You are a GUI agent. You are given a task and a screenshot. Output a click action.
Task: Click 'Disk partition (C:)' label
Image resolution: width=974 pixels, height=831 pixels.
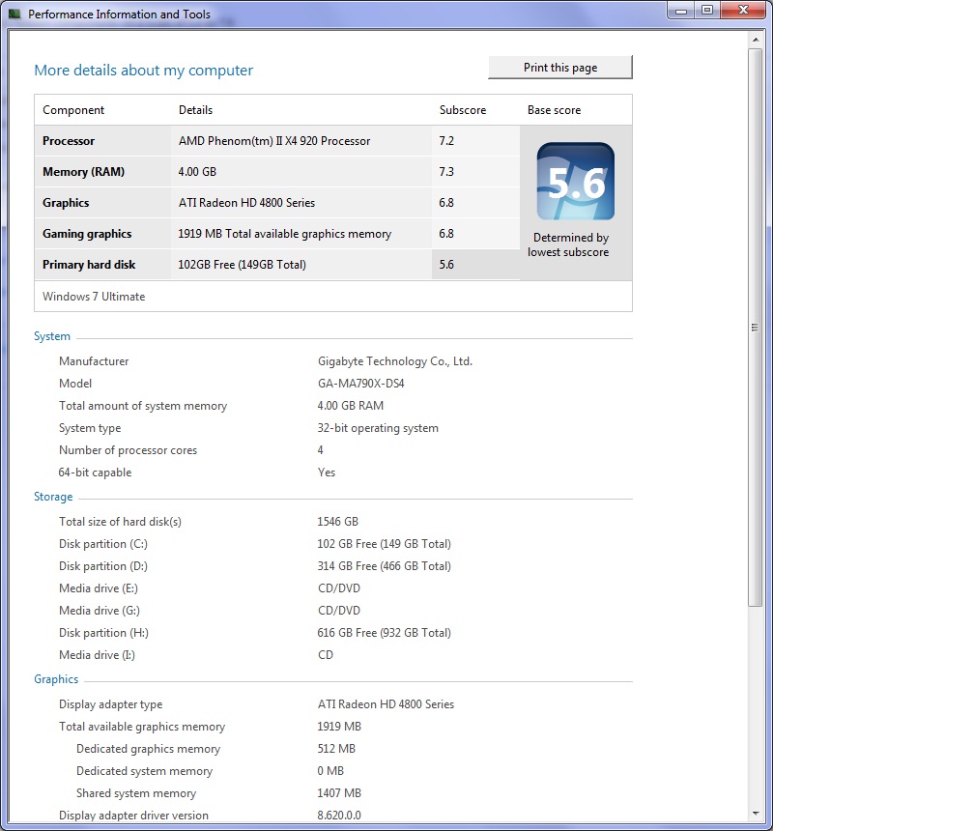pyautogui.click(x=103, y=545)
